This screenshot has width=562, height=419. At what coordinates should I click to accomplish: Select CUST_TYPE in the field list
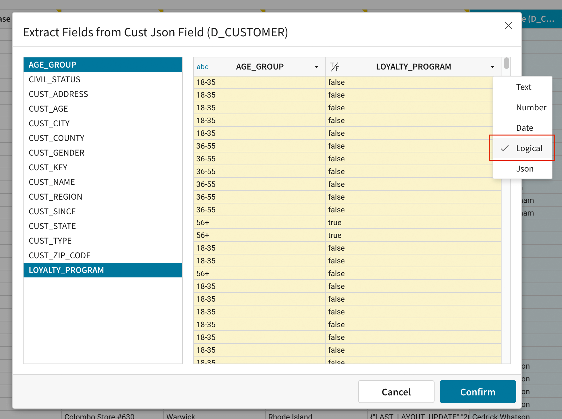[103, 241]
